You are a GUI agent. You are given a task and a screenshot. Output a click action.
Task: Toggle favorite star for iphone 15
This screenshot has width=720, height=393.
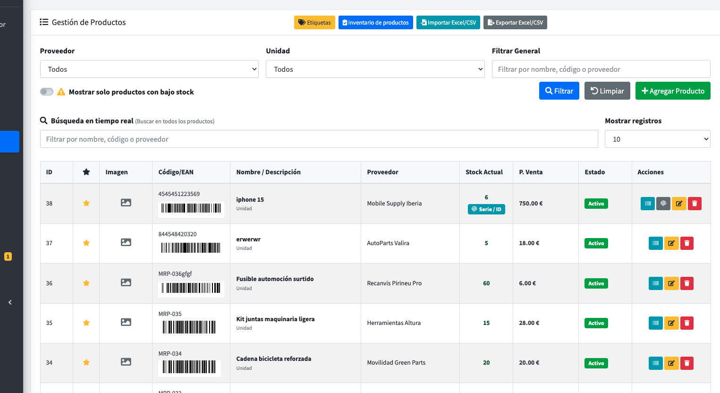point(86,203)
